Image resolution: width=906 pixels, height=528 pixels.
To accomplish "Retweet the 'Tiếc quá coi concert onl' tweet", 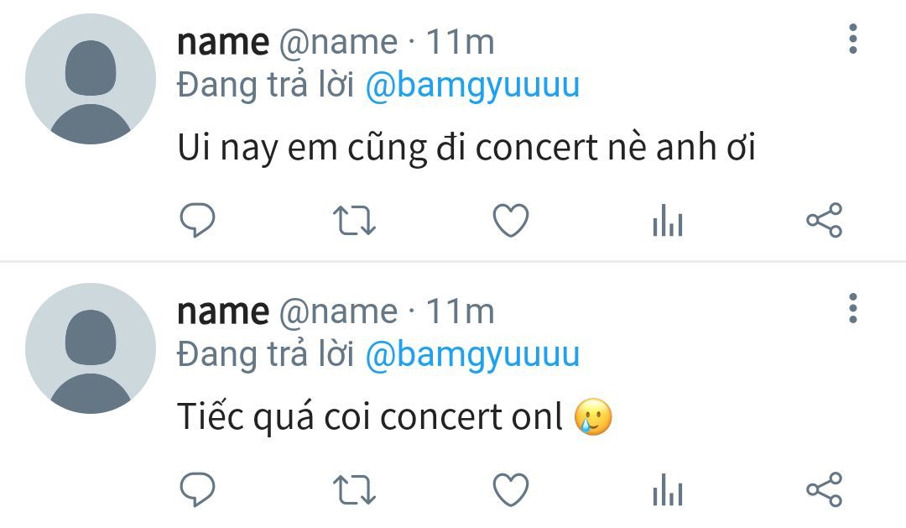I will 354,489.
